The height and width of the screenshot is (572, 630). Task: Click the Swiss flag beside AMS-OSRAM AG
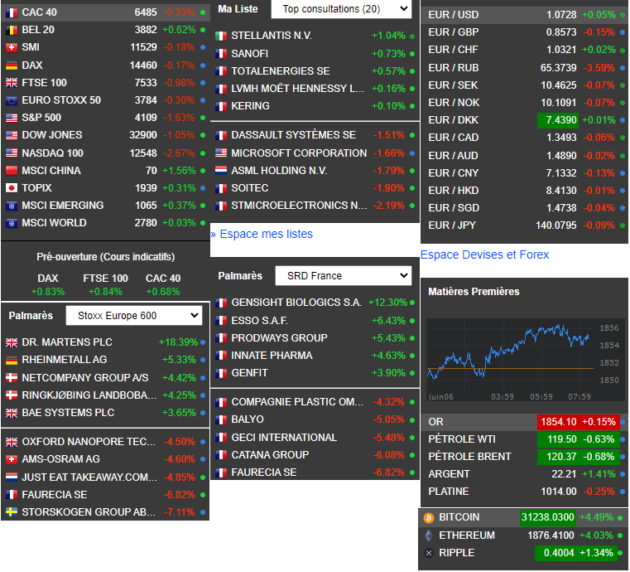pos(12,459)
